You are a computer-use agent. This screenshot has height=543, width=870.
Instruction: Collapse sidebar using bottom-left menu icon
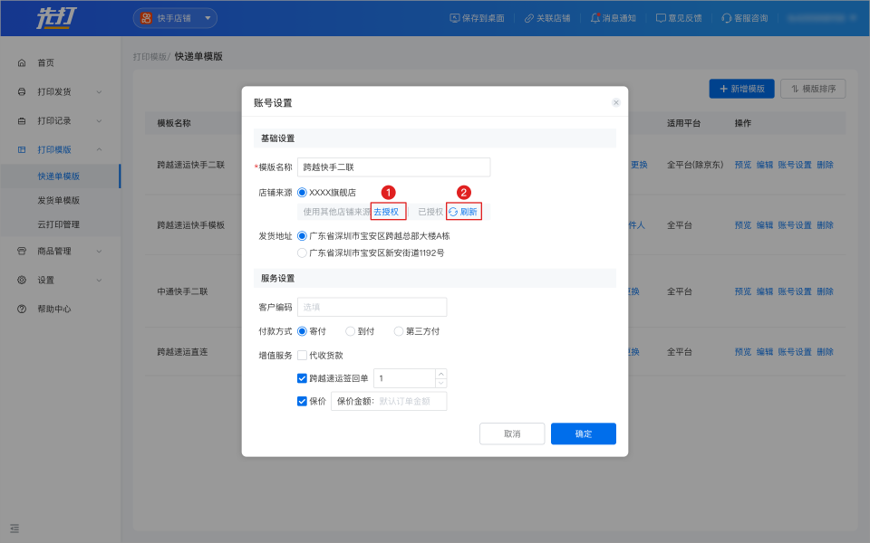pyautogui.click(x=14, y=528)
